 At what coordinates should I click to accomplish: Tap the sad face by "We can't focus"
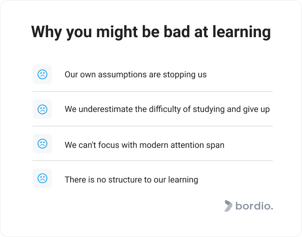coord(42,144)
